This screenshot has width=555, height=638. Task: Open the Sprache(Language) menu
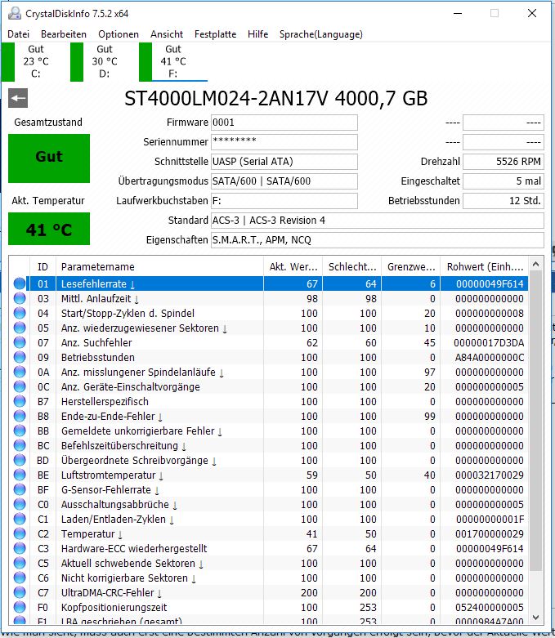click(x=321, y=34)
